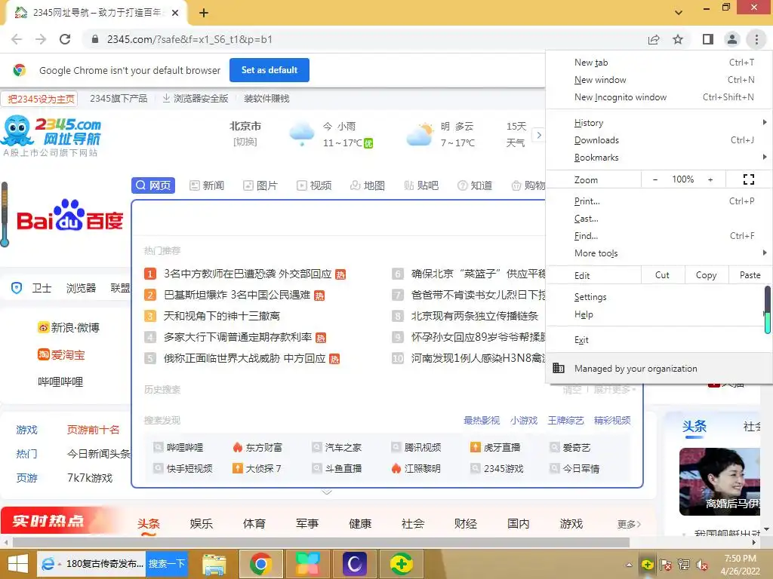Increase zoom with the plus button

coord(710,179)
